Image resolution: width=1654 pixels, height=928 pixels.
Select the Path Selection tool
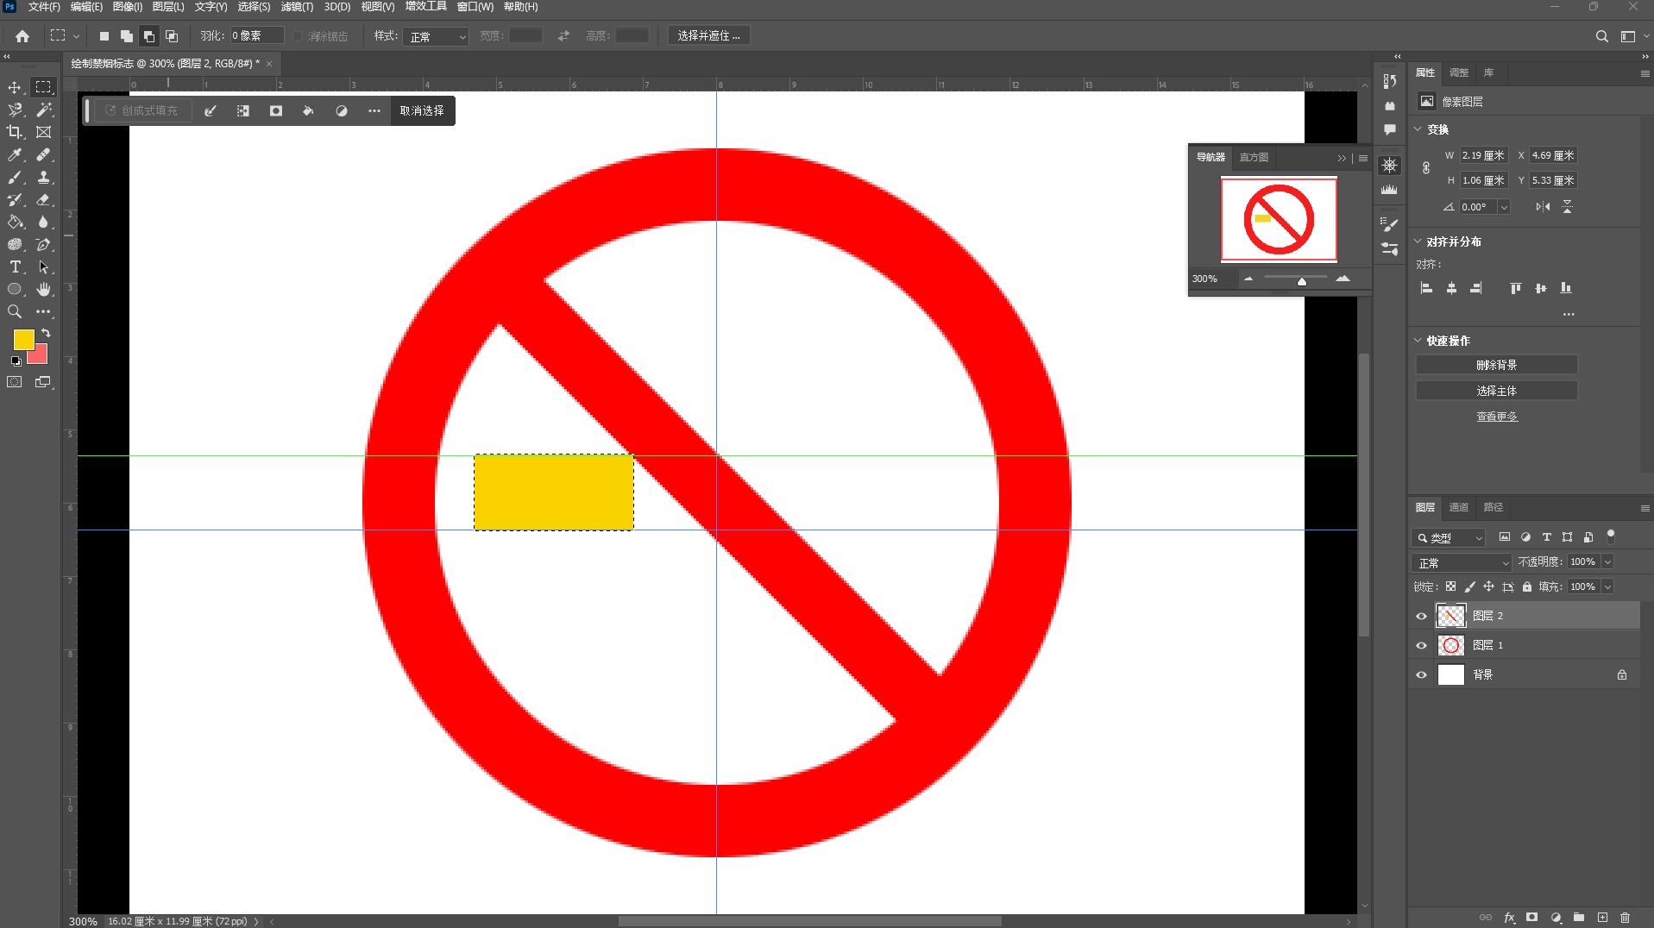tap(43, 266)
